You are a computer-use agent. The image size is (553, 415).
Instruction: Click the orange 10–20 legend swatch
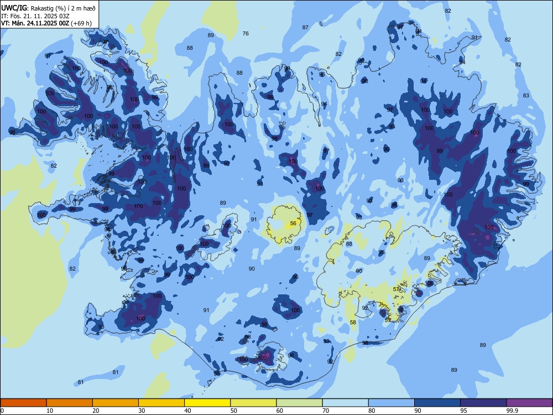pos(70,403)
